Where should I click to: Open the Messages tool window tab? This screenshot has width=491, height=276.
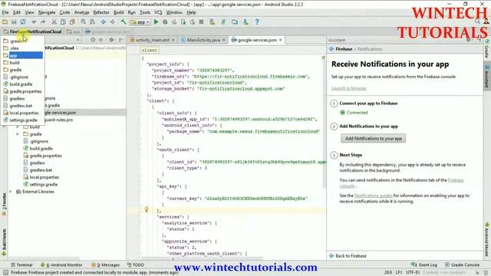coord(106,264)
